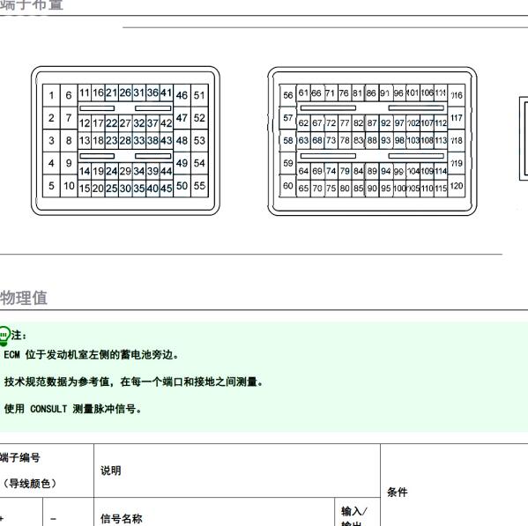The height and width of the screenshot is (526, 528).
Task: Click terminal 88 in right connector
Action: [372, 140]
